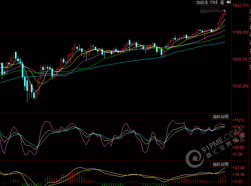This screenshot has width=251, height=186.
Task: Select the +3.32 MACD axis value
Action: (237, 181)
